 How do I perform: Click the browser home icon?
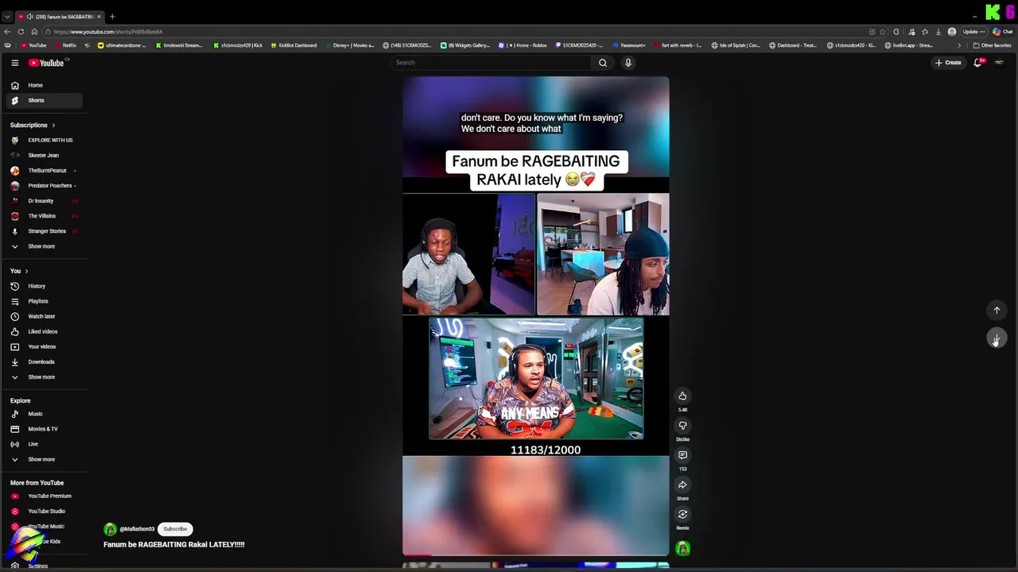tap(34, 32)
